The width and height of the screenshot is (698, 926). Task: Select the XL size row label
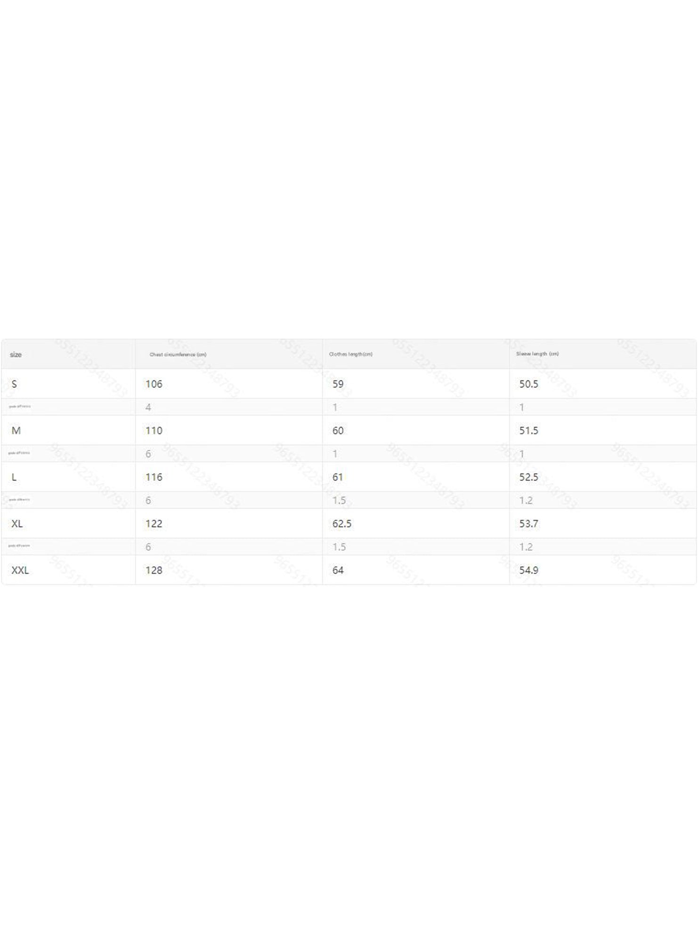[x=17, y=524]
